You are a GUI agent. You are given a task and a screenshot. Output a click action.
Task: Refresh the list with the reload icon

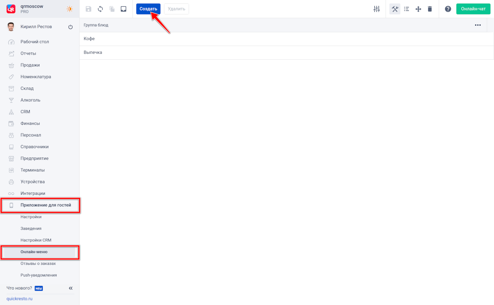[x=100, y=9]
